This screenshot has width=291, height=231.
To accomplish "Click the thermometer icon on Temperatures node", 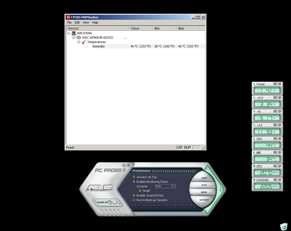I will tap(84, 42).
